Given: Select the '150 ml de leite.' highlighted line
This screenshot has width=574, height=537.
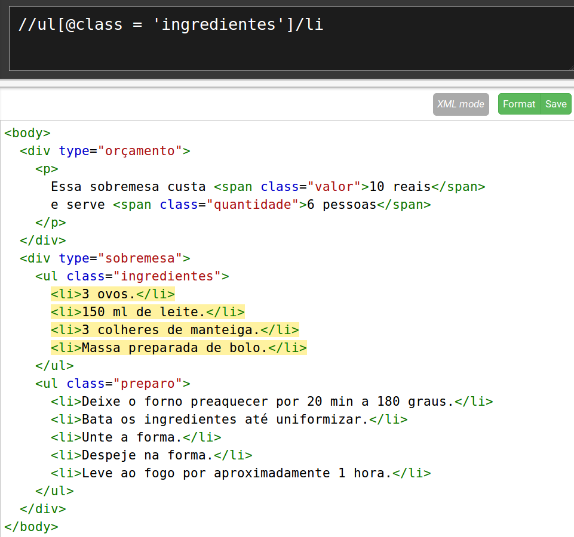Looking at the screenshot, I should click(148, 312).
